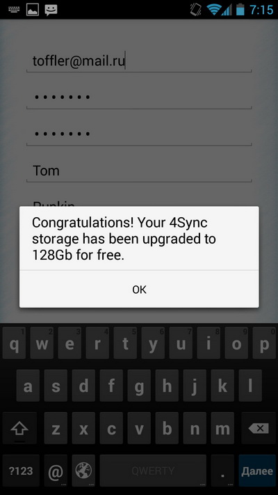Tap the shift arrow key
Image resolution: width=278 pixels, height=495 pixels.
click(x=19, y=428)
